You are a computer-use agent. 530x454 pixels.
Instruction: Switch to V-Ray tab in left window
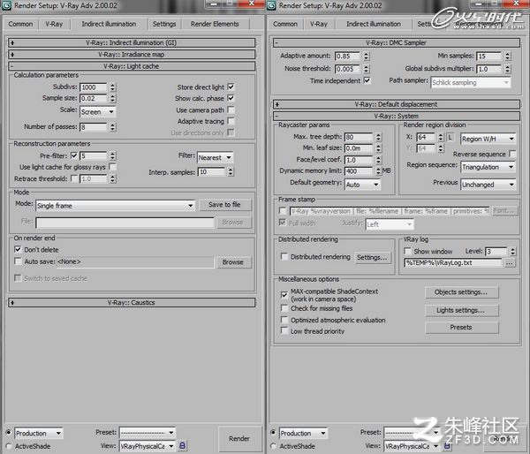(x=54, y=24)
